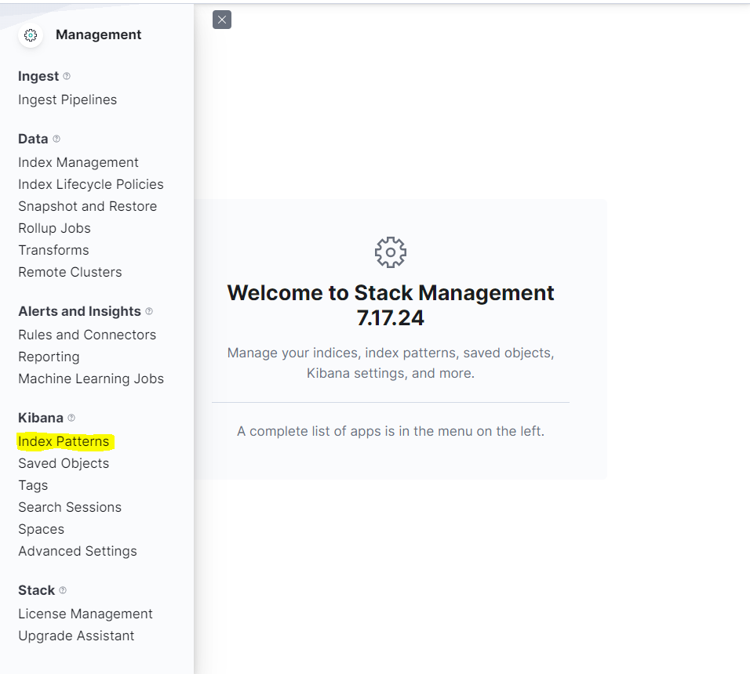The image size is (750, 674).
Task: Open Index Management page
Action: (78, 162)
